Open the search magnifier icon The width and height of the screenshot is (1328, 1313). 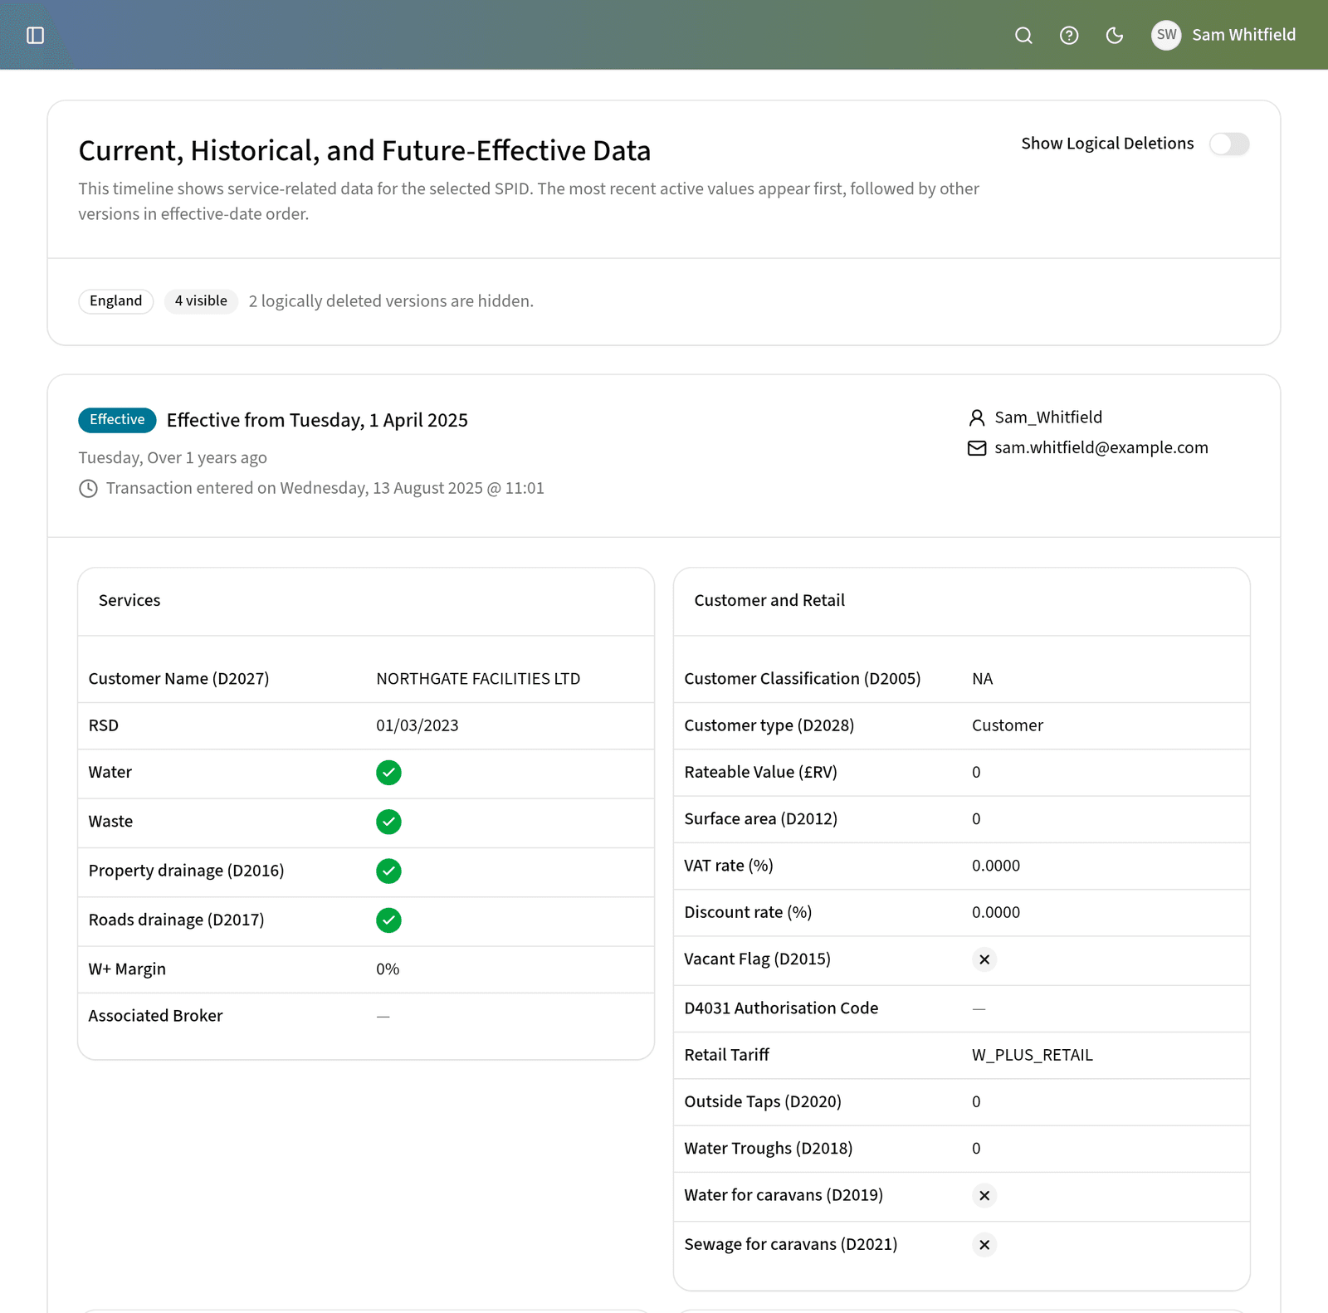click(1023, 35)
